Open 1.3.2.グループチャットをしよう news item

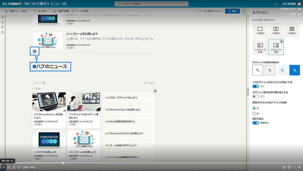pos(121,97)
